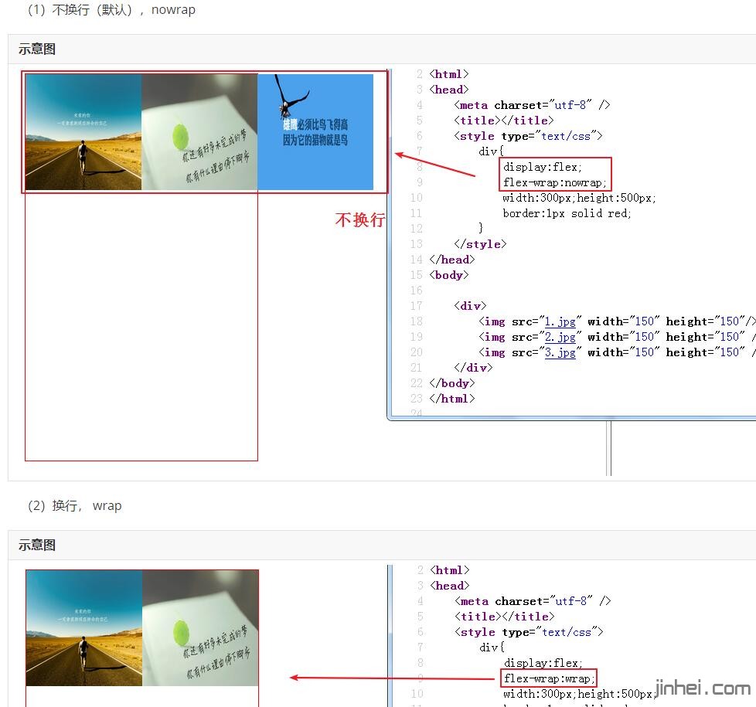756x707 pixels.
Task: Click the blue eagle image in nowrap example
Action: coord(315,131)
